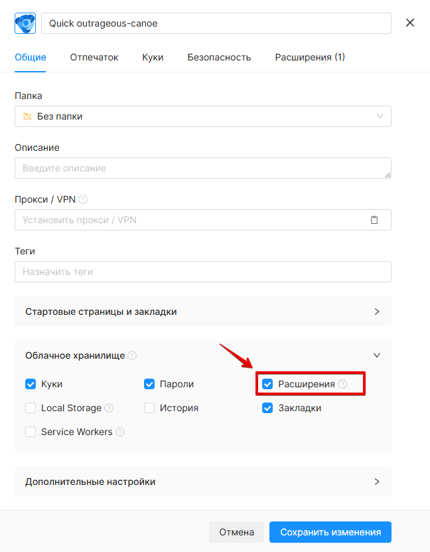Enable the История checkbox

pos(149,408)
